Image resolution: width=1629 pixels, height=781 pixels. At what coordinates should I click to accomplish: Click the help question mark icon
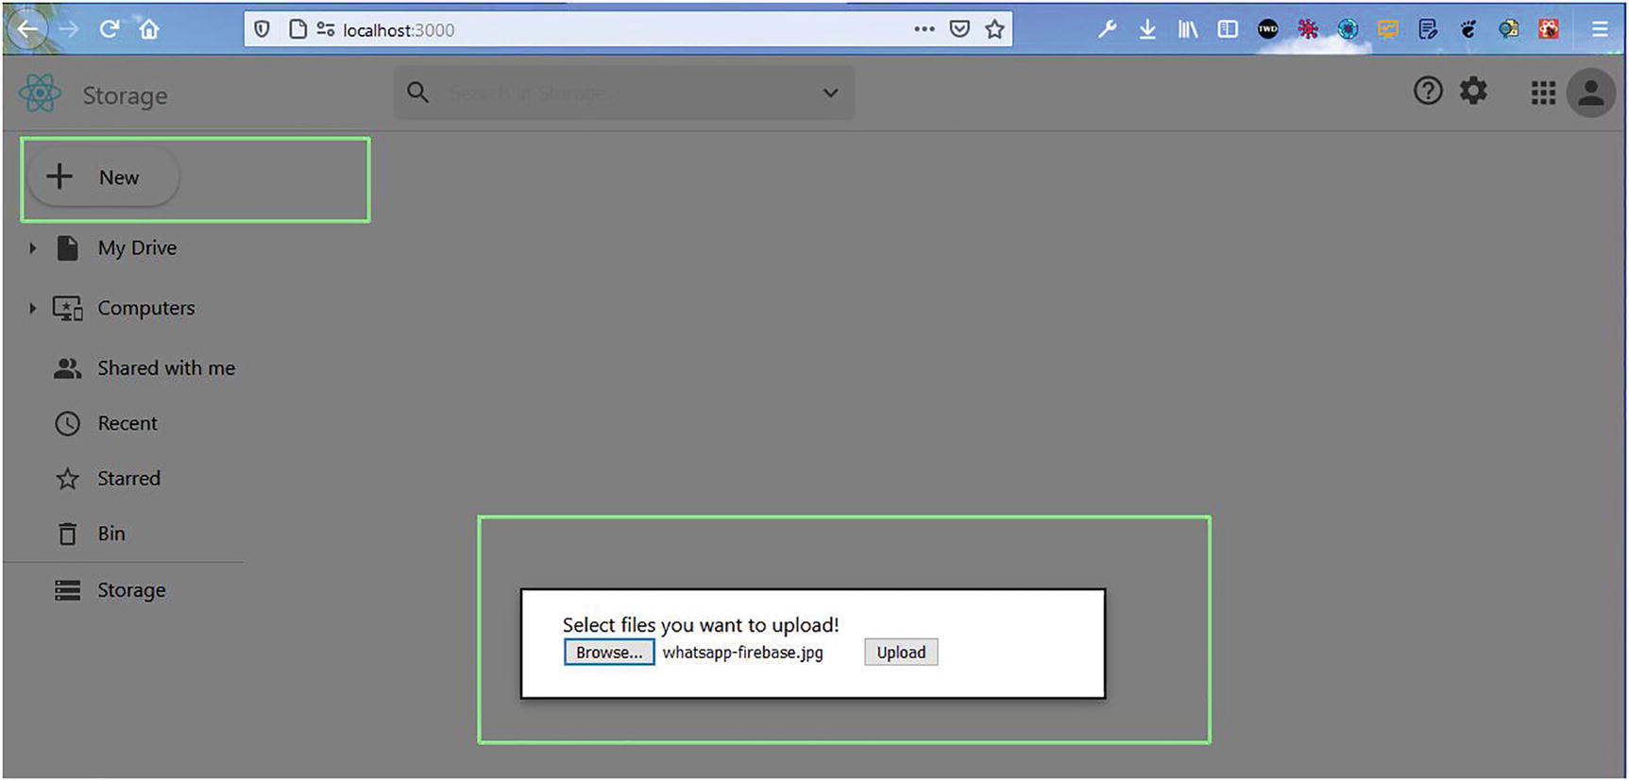click(x=1427, y=92)
